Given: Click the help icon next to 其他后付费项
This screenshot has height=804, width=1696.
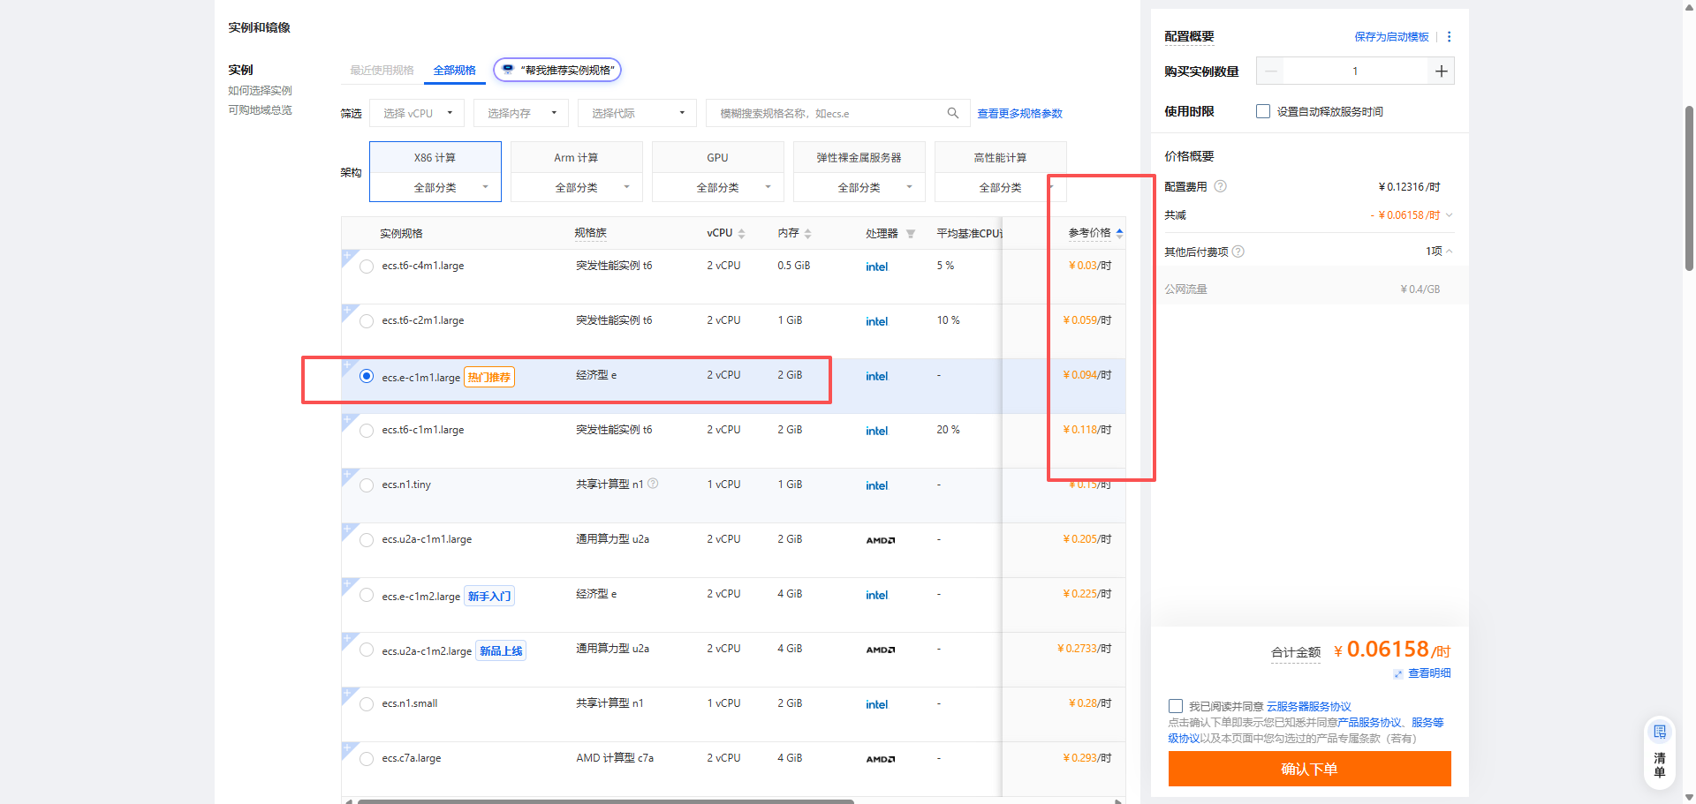Looking at the screenshot, I should [1238, 252].
